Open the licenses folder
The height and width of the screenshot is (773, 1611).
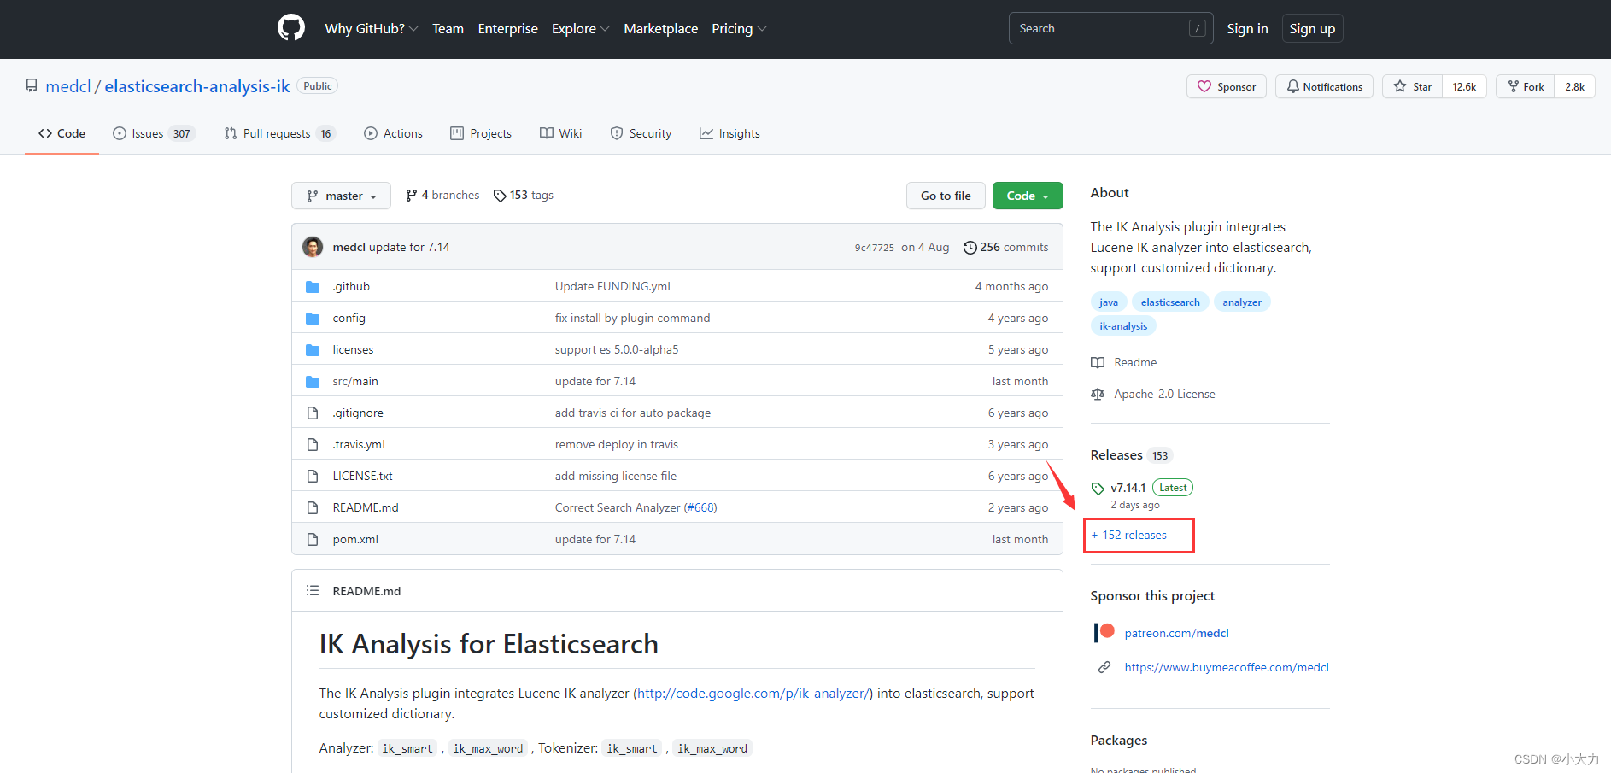353,349
